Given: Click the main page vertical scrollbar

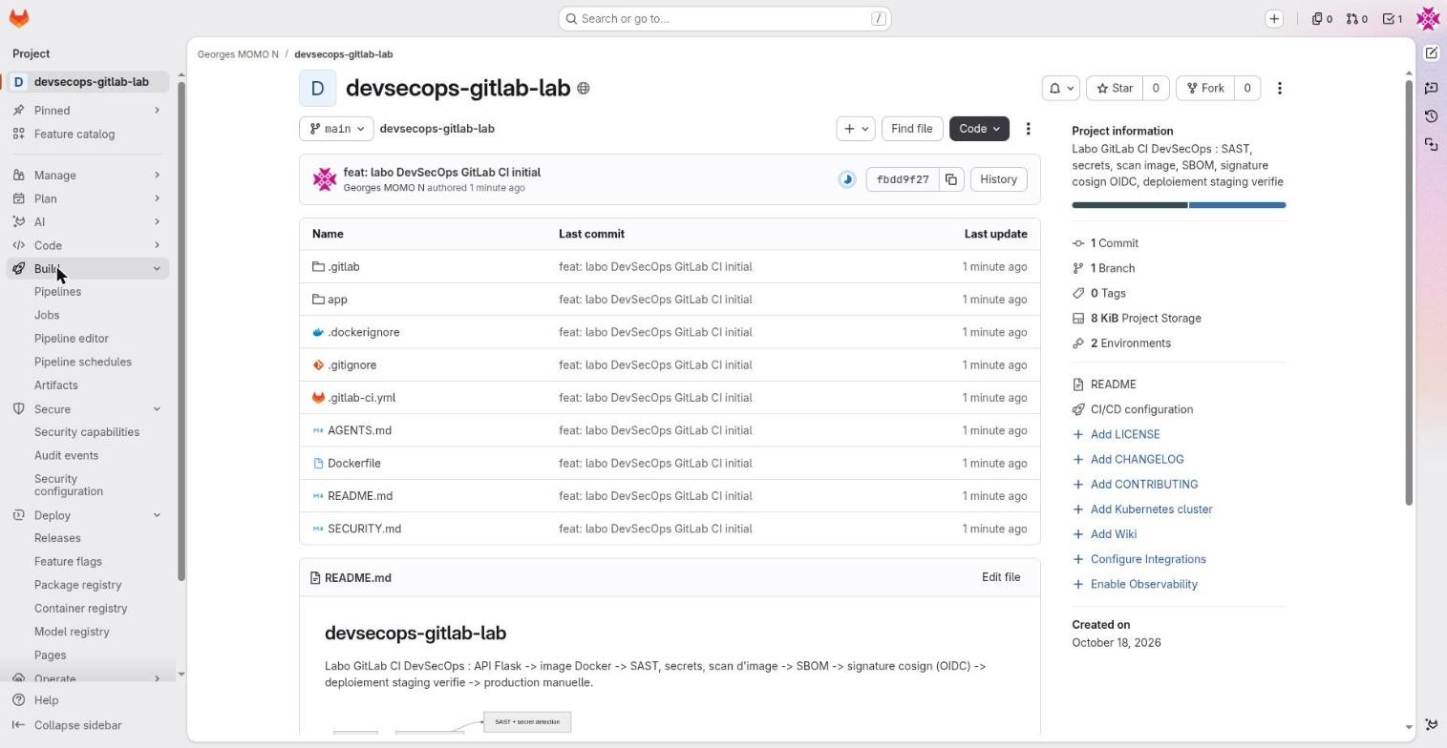Looking at the screenshot, I should 1409,294.
